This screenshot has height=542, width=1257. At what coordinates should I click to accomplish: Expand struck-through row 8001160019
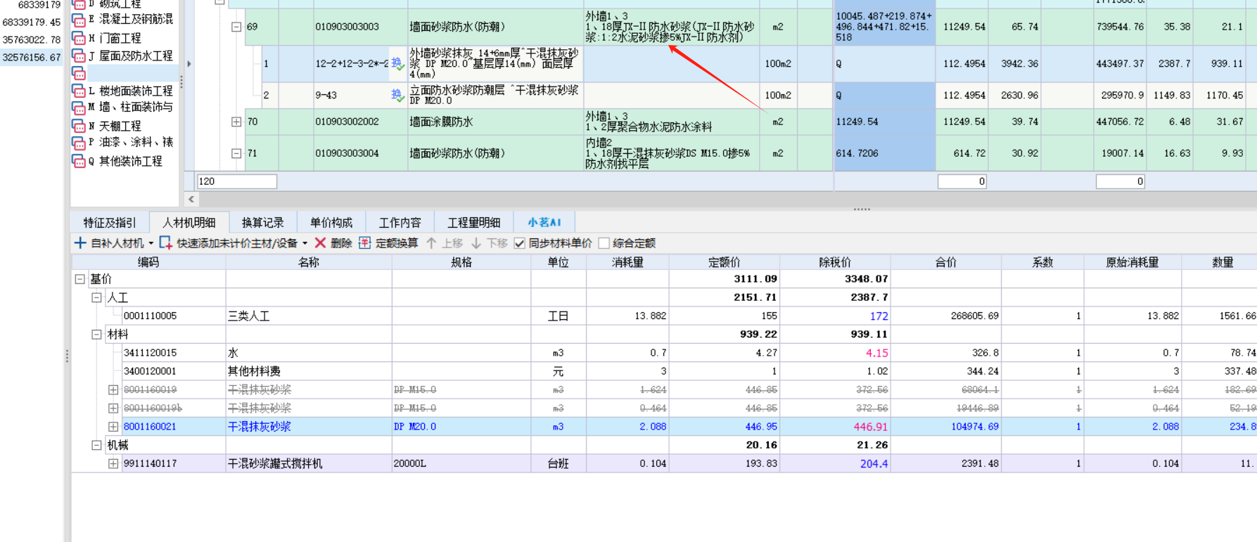tap(113, 389)
